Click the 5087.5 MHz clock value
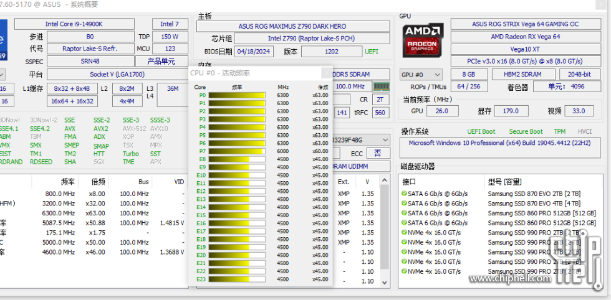The image size is (611, 300). tap(59, 223)
